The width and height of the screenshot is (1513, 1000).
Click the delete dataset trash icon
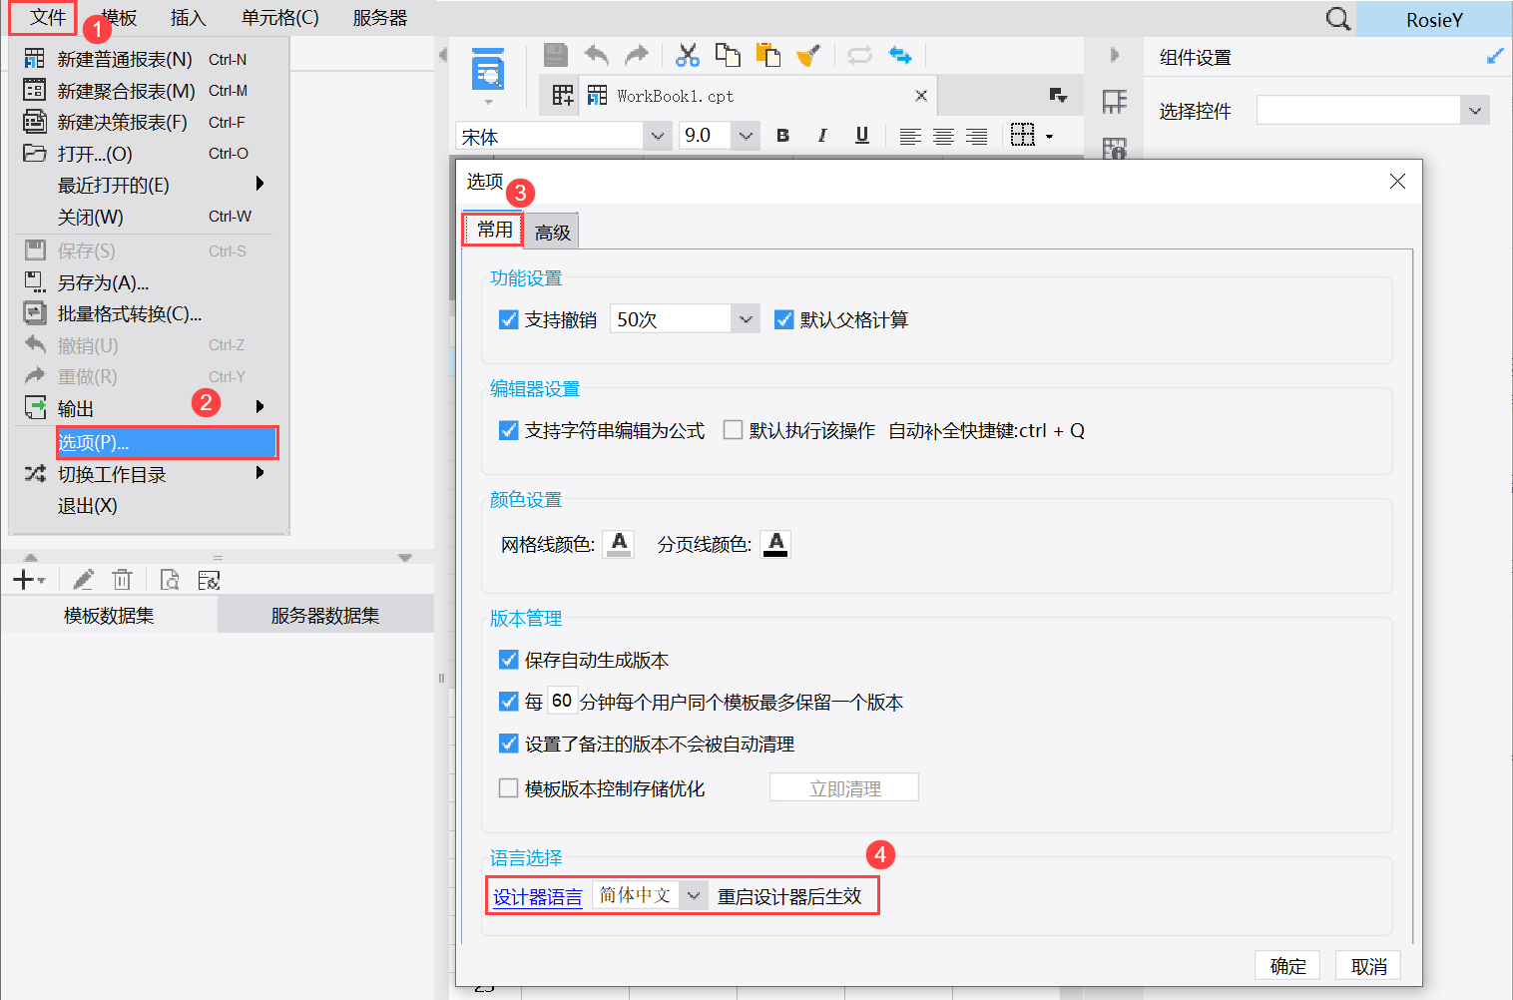point(122,580)
